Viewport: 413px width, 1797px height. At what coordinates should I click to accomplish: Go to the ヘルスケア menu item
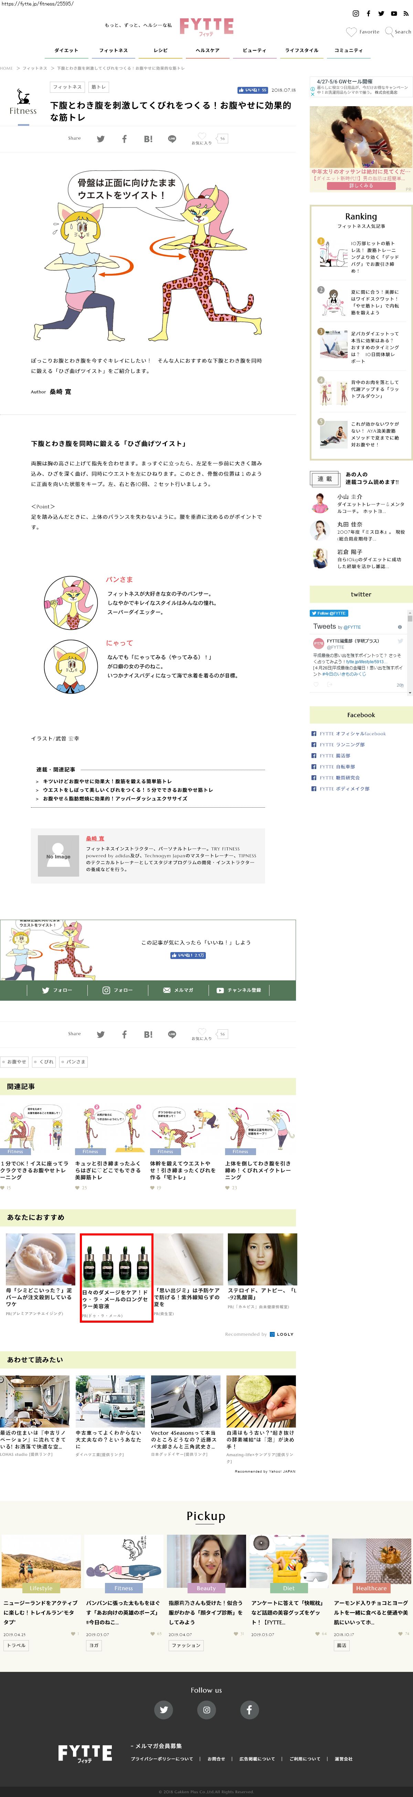(208, 50)
